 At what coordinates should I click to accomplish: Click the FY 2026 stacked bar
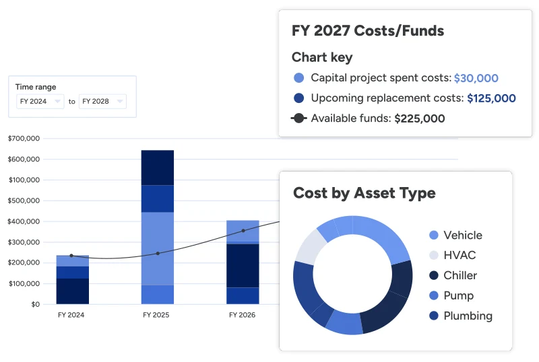[x=243, y=262]
